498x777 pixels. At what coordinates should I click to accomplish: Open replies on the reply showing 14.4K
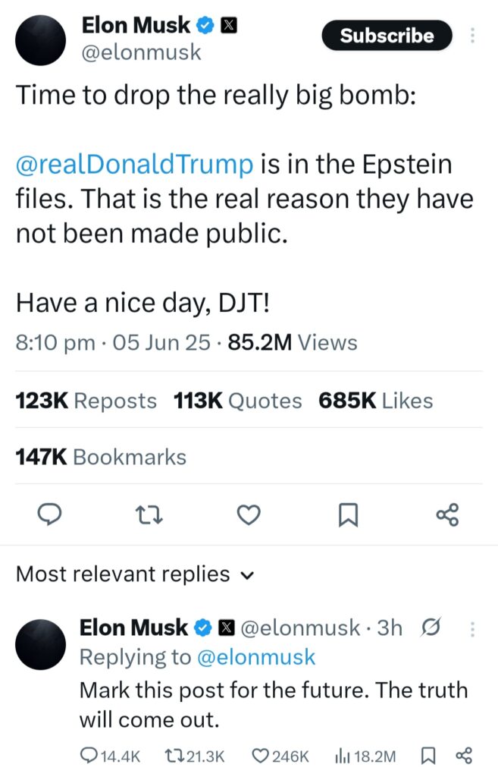pos(110,757)
